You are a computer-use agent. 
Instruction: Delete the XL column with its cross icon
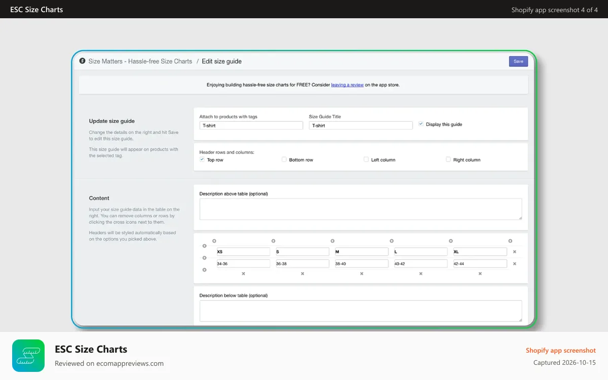pyautogui.click(x=480, y=274)
